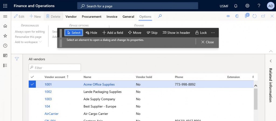Viewport: 276px width, 121px height.
Task: Click the Delete button
Action: point(53,16)
